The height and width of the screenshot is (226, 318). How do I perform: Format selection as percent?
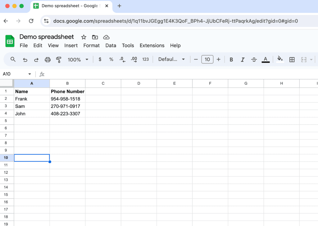(x=111, y=59)
